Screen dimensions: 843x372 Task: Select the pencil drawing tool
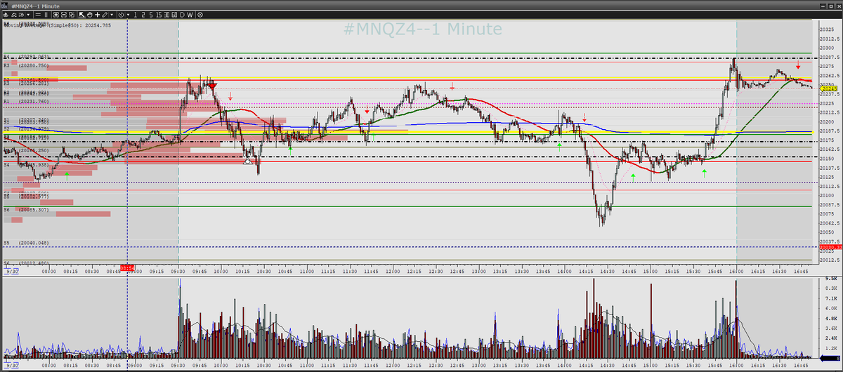coord(105,15)
